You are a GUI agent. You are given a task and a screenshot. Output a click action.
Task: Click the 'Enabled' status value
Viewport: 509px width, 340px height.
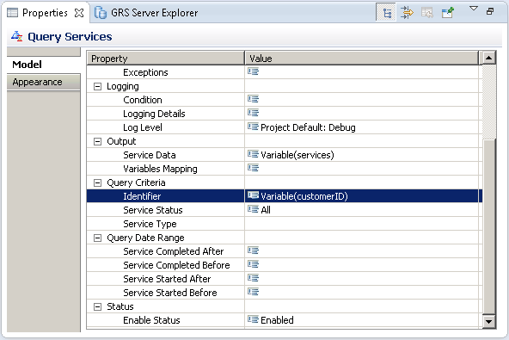277,320
